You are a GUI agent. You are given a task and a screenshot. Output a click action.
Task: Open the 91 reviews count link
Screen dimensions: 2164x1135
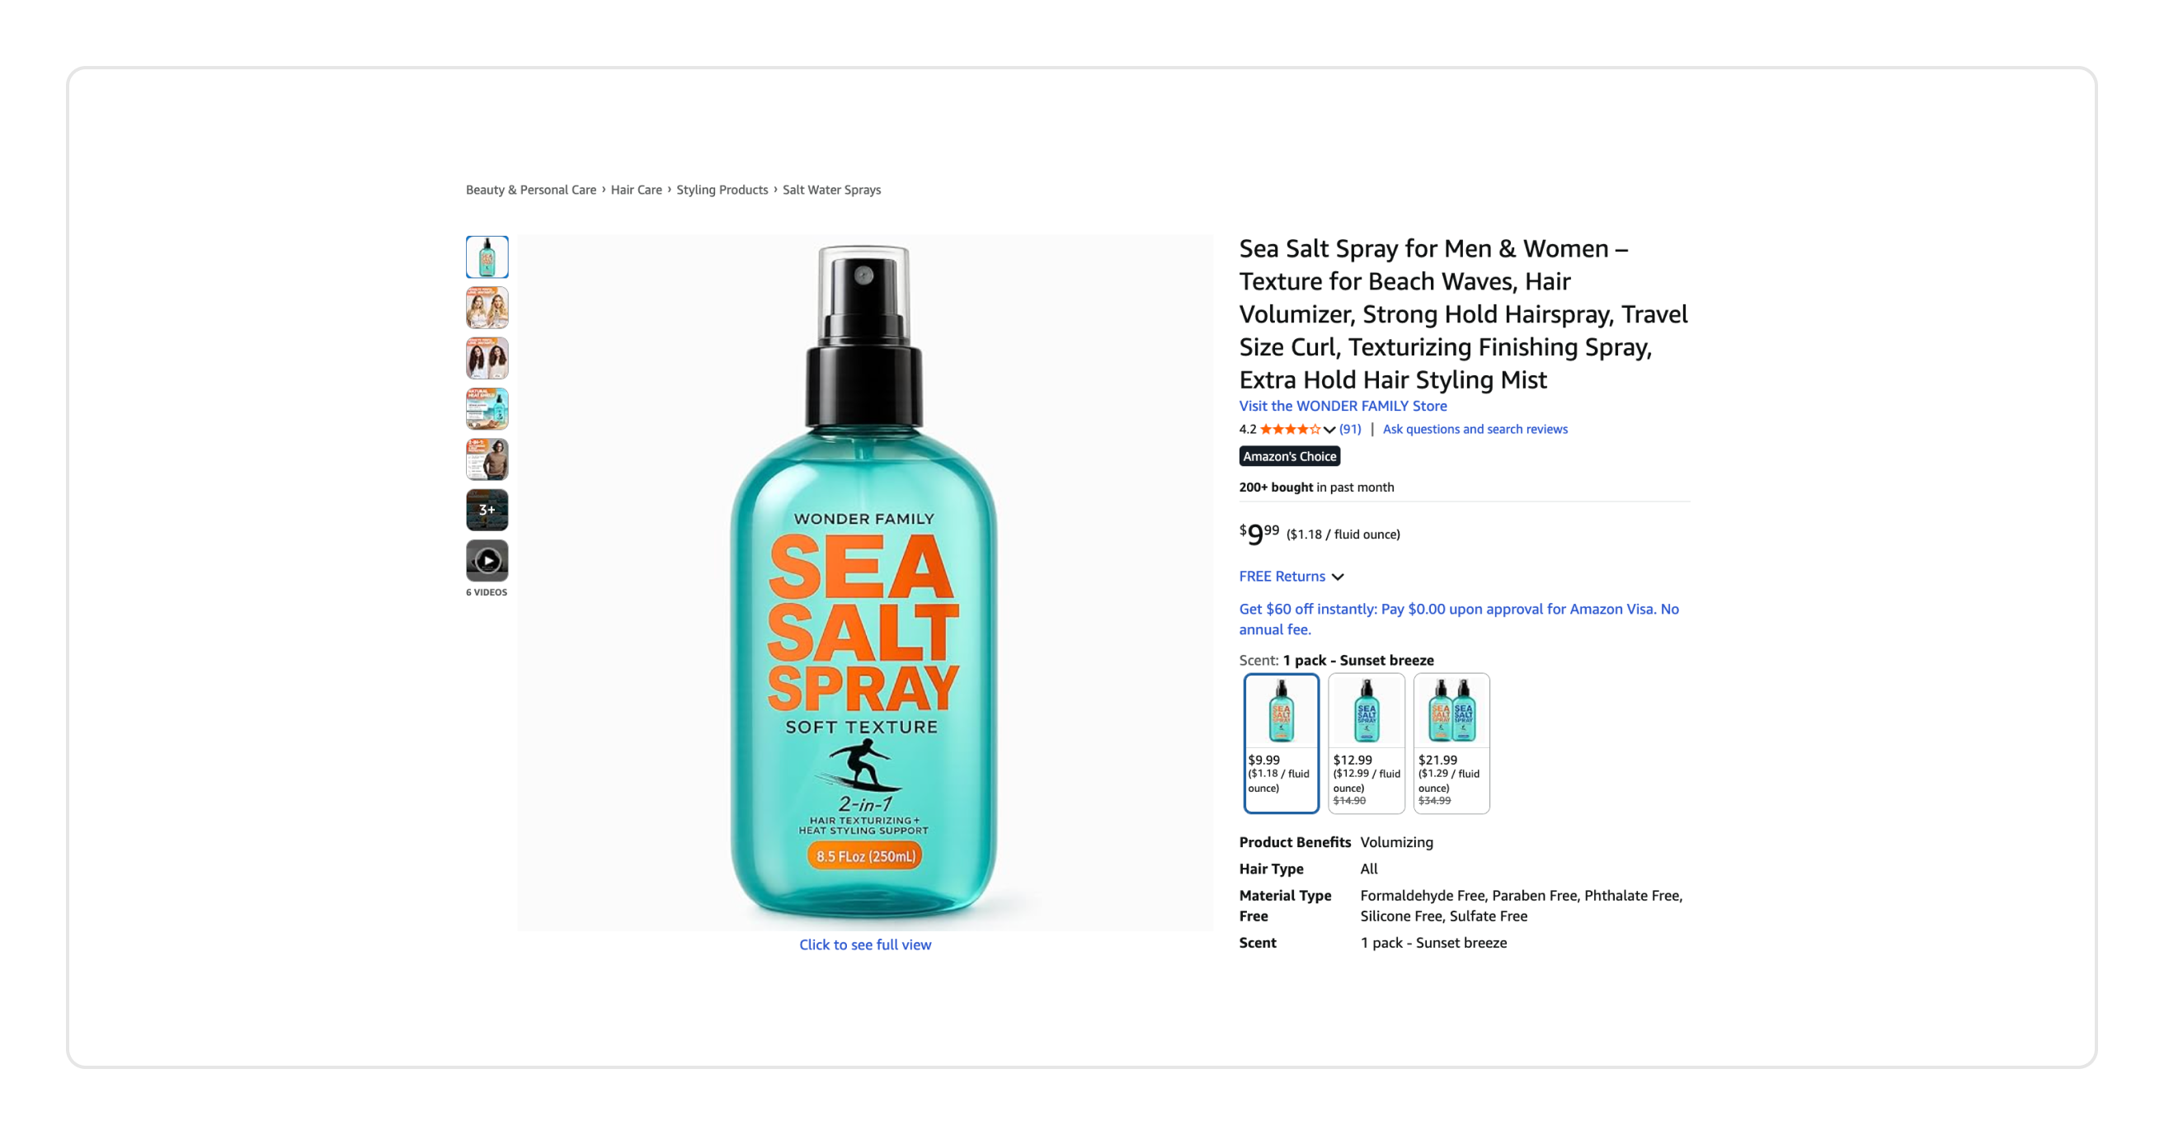coord(1350,429)
